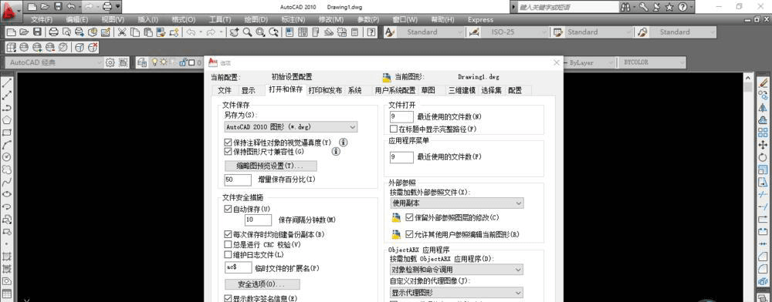This screenshot has height=302, width=772.
Task: Select the Circle draw tool
Action: click(x=7, y=157)
